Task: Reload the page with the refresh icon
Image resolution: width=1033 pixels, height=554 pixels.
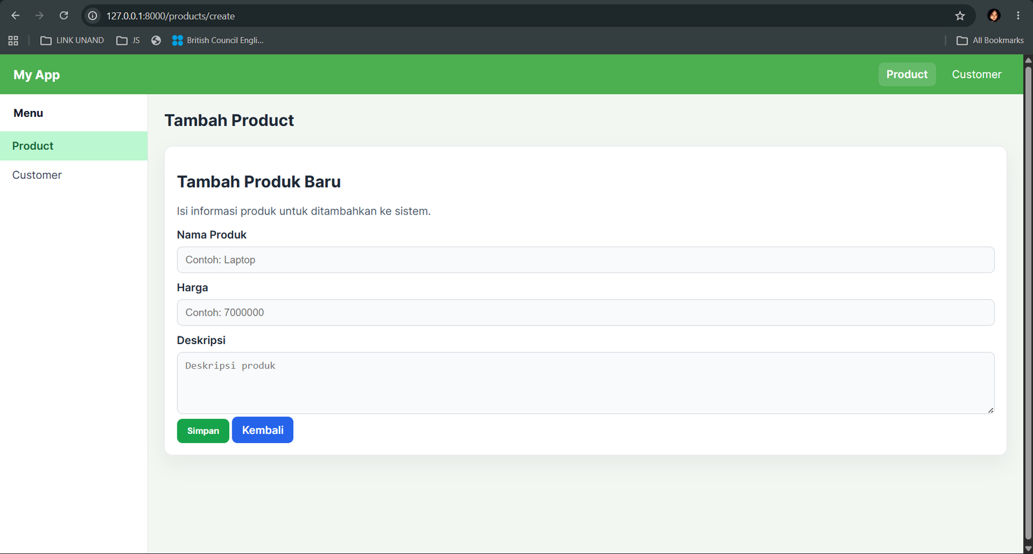Action: tap(63, 15)
